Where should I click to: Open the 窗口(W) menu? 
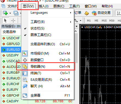[x=90, y=6]
